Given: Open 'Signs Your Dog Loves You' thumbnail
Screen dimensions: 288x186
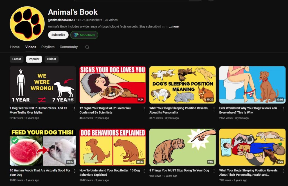Looking at the screenshot, I should click(112, 85).
